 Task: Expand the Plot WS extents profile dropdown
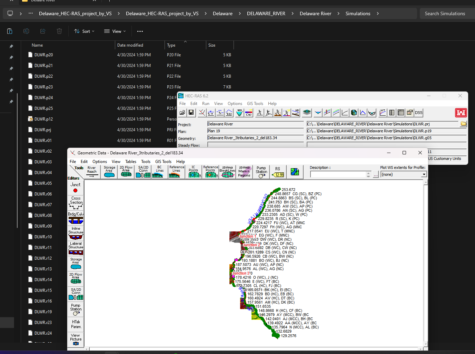(x=424, y=175)
